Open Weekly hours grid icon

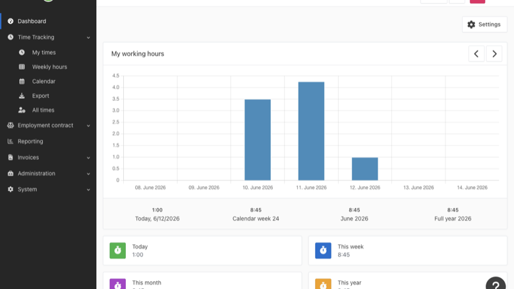point(22,66)
